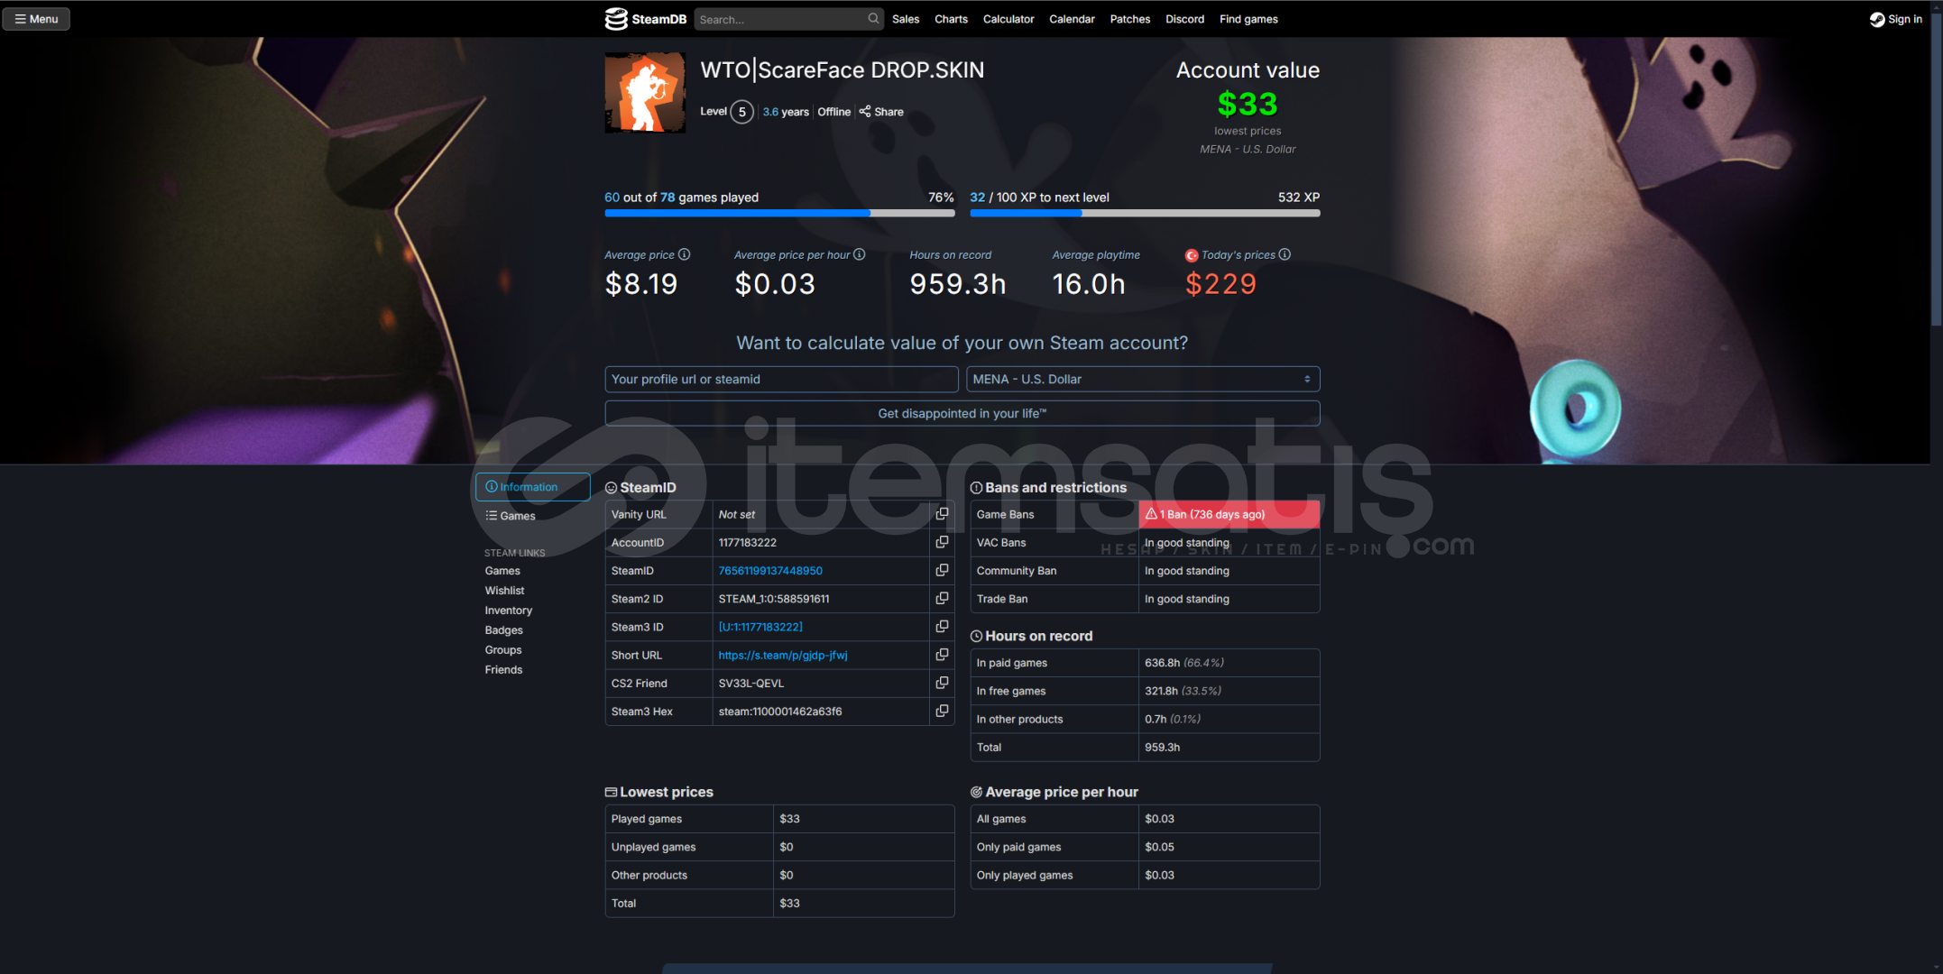The image size is (1943, 974).
Task: Click the 1 Ban (736 days ago) cell
Action: click(1229, 514)
